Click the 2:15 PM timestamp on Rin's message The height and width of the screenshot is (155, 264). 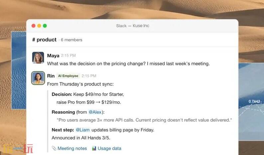(89, 76)
